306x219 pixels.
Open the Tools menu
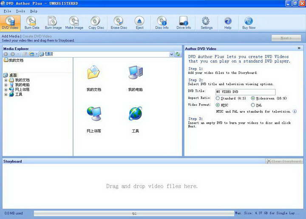pyautogui.click(x=20, y=11)
